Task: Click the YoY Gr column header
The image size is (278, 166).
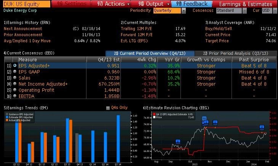Action: pyautogui.click(x=169, y=59)
